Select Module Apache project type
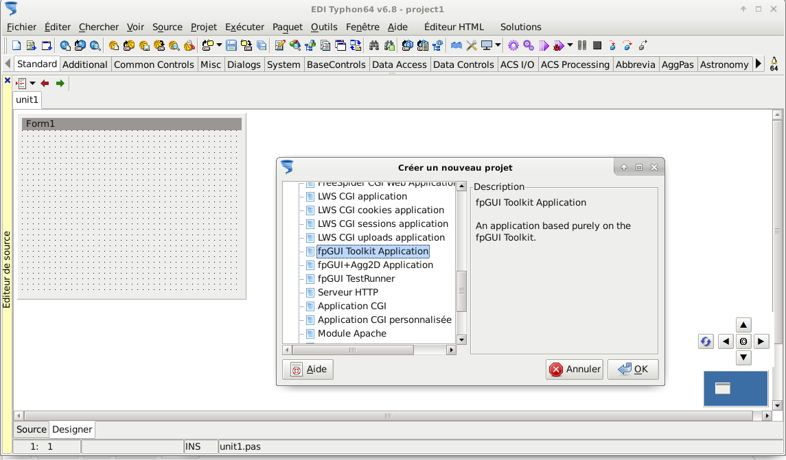The width and height of the screenshot is (786, 460). coord(352,333)
